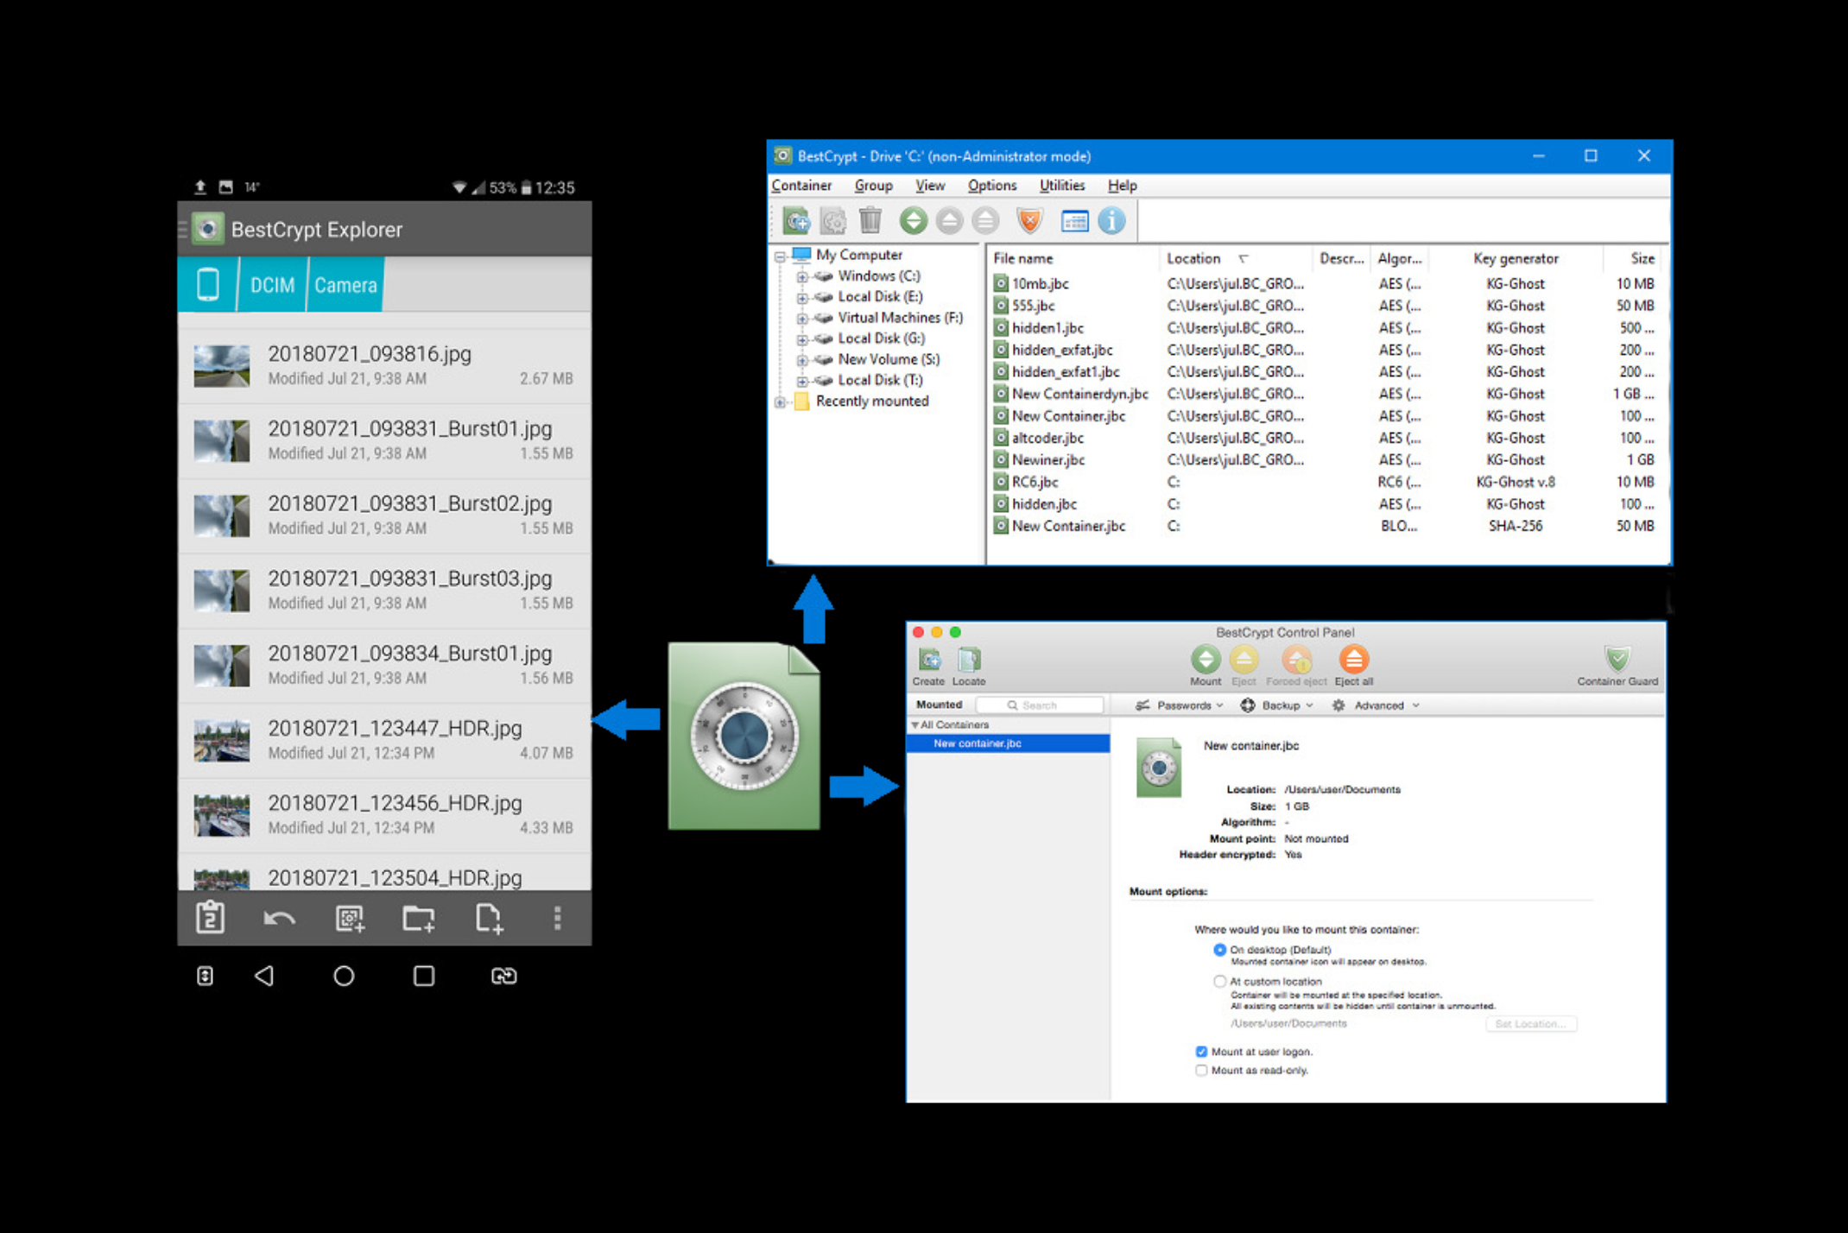Select On desktop (Default) radio option
The image size is (1848, 1233).
tap(1219, 950)
